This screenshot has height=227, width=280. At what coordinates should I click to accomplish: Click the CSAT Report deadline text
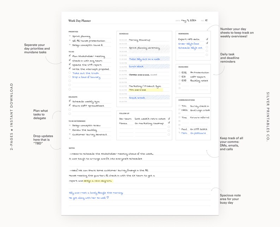click(198, 77)
